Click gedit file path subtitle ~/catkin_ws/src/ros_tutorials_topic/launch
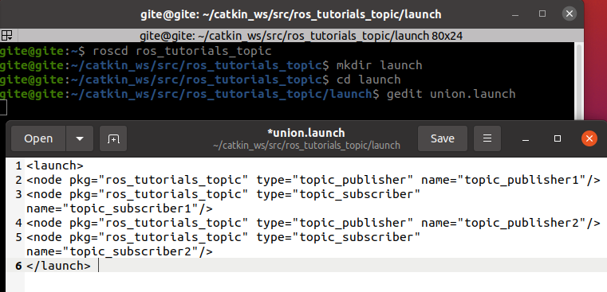 point(306,146)
